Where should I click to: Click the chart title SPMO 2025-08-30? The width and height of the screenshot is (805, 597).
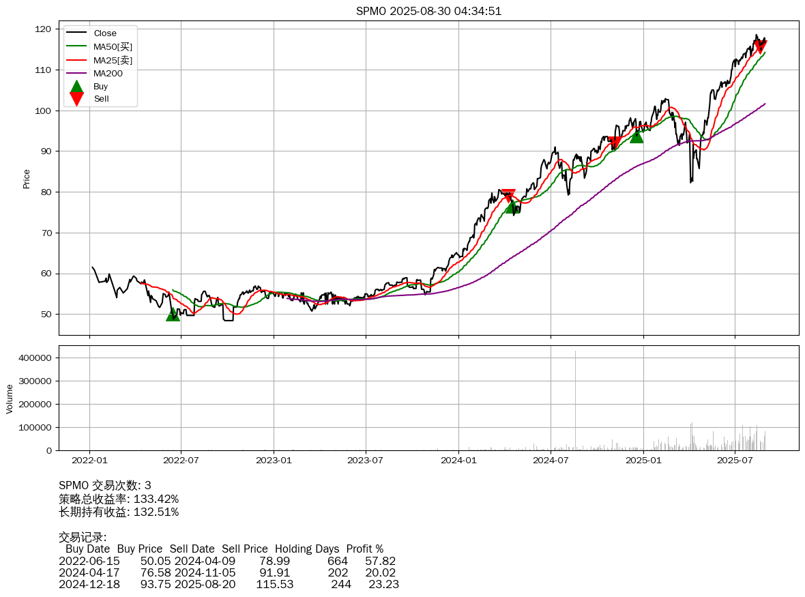coord(428,11)
